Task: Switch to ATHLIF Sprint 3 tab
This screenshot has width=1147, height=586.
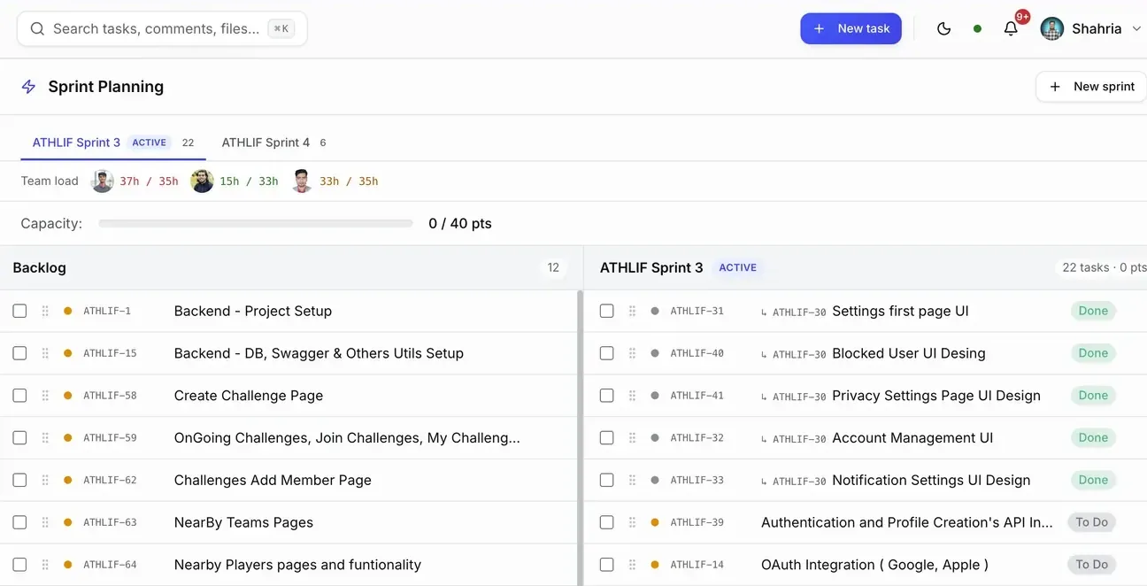Action: point(113,143)
